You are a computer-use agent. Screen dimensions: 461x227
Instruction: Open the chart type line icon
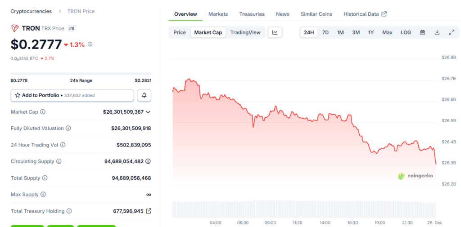pos(275,32)
